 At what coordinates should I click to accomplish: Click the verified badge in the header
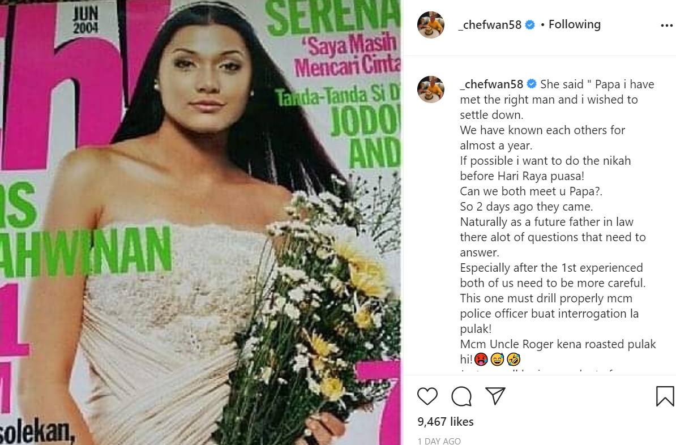point(530,25)
